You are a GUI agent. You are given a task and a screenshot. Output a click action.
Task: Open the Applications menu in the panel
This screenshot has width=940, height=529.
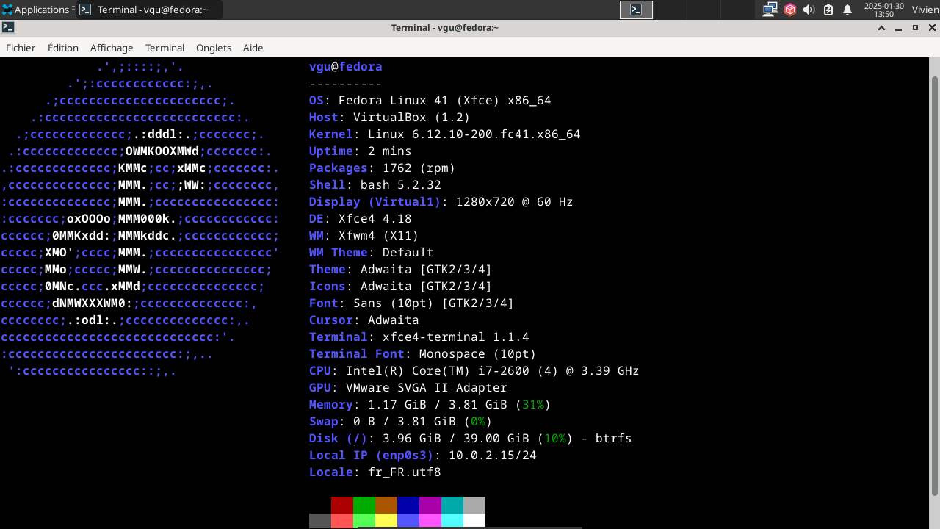(x=38, y=10)
